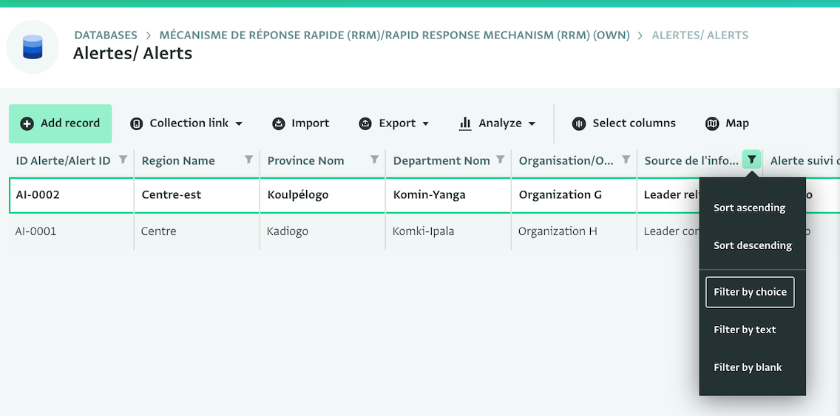The width and height of the screenshot is (840, 416).
Task: Go to DATABASES breadcrumb
Action: [x=106, y=35]
